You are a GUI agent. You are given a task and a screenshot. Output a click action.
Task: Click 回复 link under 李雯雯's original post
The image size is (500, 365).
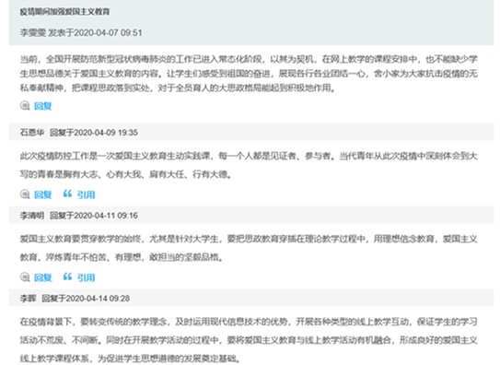pyautogui.click(x=43, y=106)
